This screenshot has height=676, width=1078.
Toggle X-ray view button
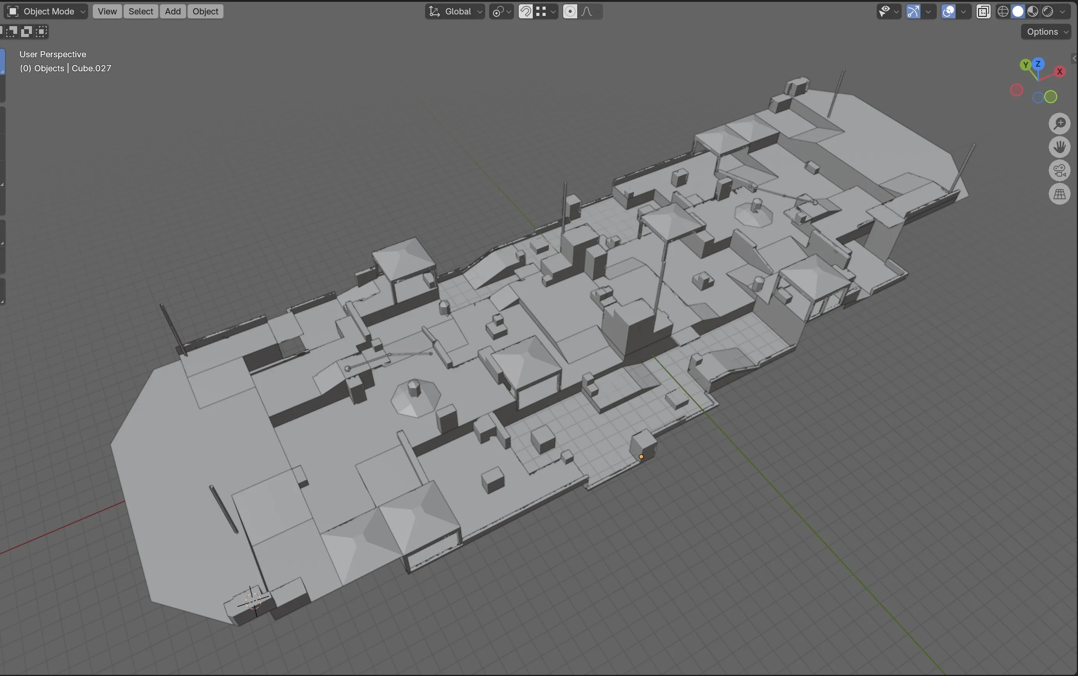pyautogui.click(x=983, y=12)
